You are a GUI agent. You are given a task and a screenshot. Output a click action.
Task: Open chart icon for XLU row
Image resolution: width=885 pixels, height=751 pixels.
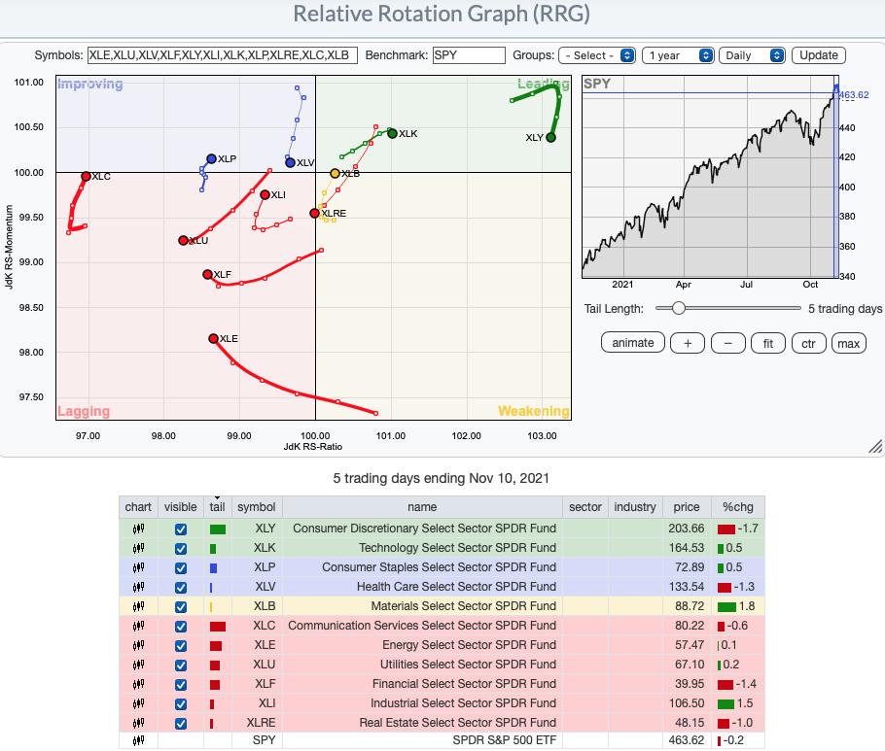point(138,665)
